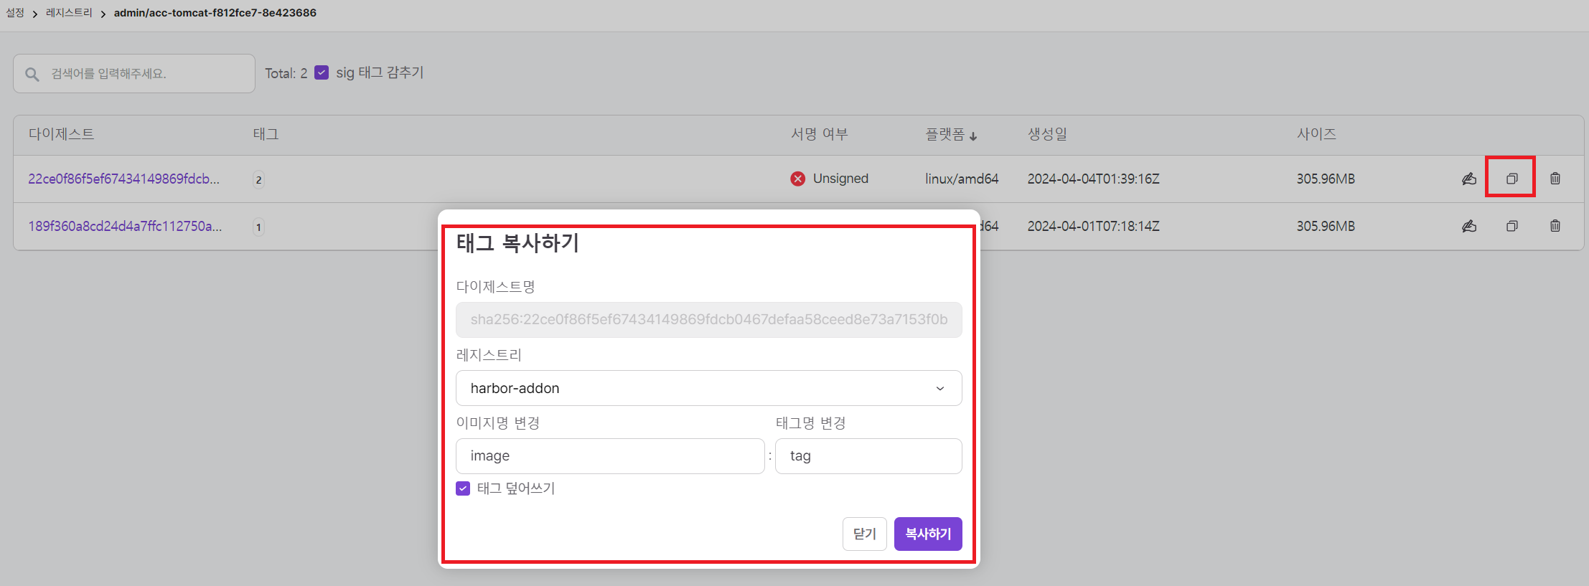Click the disabled 다이제스트명 sha256 field
1589x586 pixels.
pyautogui.click(x=708, y=320)
